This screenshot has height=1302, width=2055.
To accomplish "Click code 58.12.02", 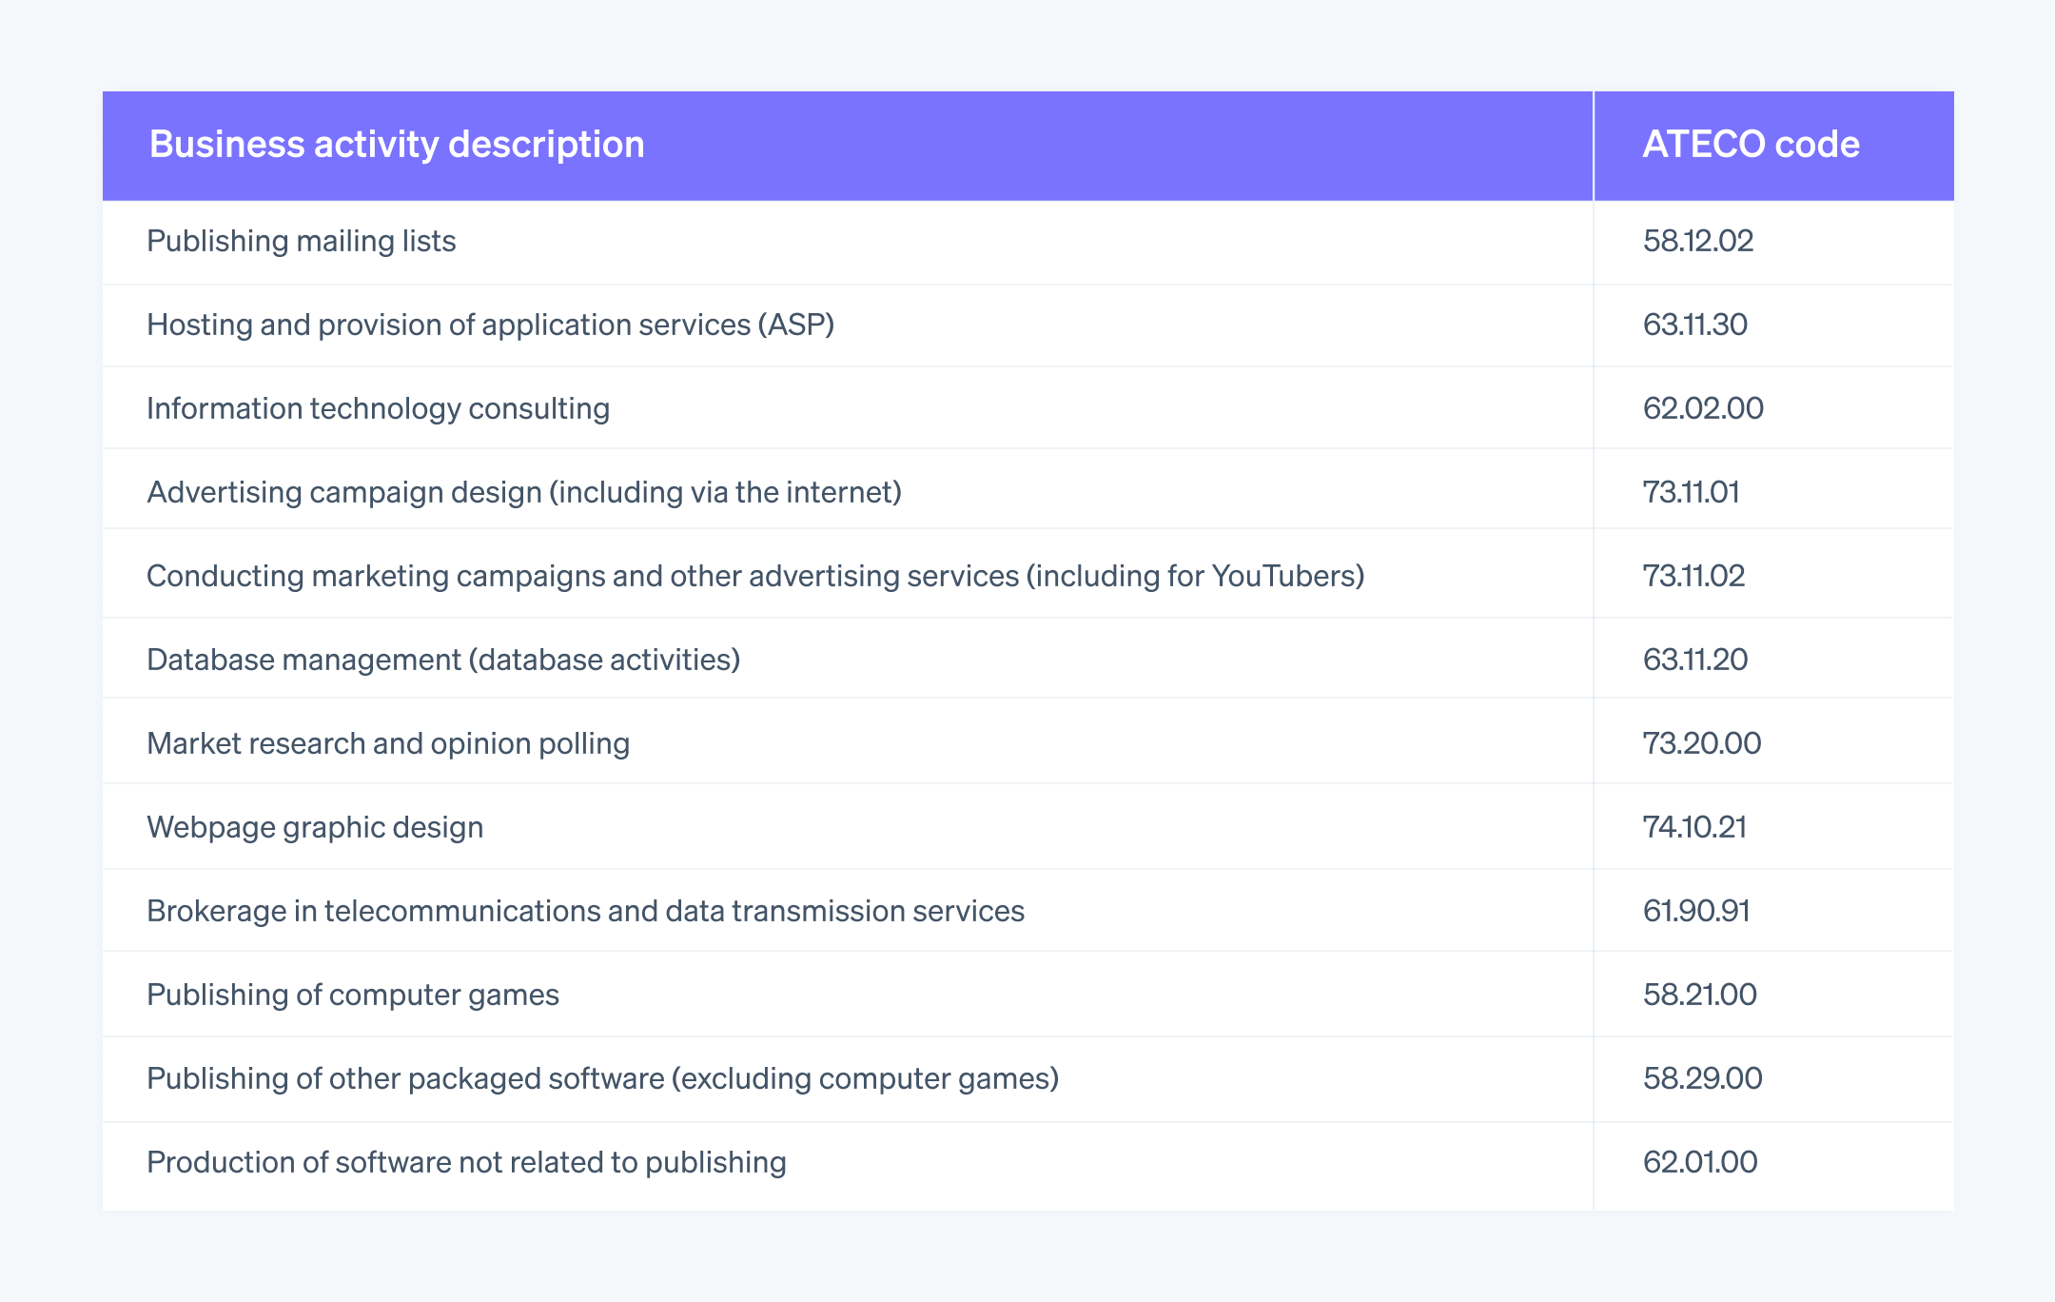I will click(1698, 241).
